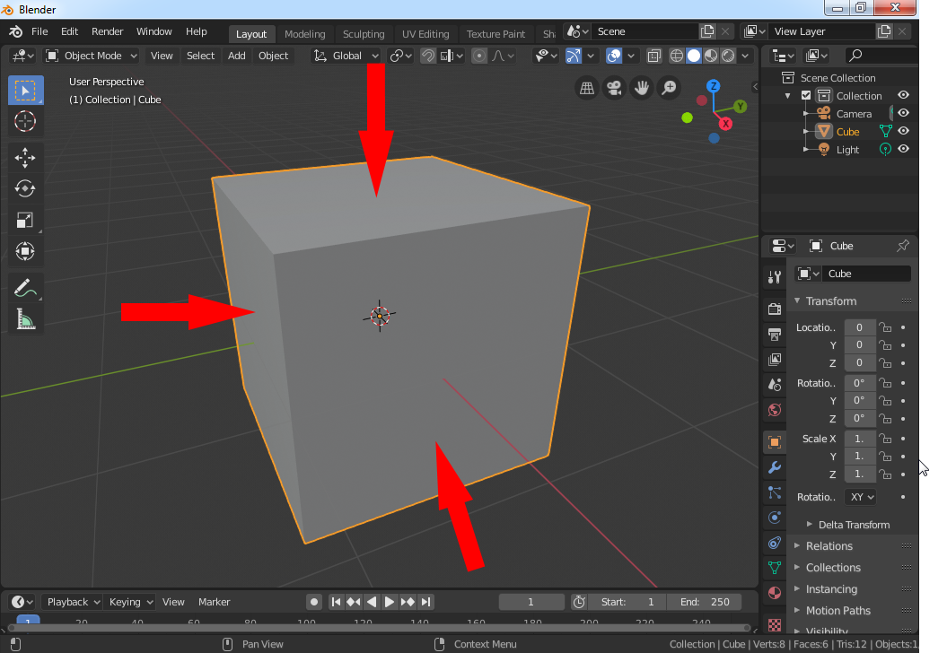Switch to the Sculpting workspace tab
The image size is (947, 653).
363,34
